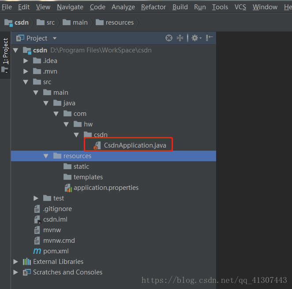The height and width of the screenshot is (289, 292).
Task: Collapse the src folder arrow
Action: point(26,82)
